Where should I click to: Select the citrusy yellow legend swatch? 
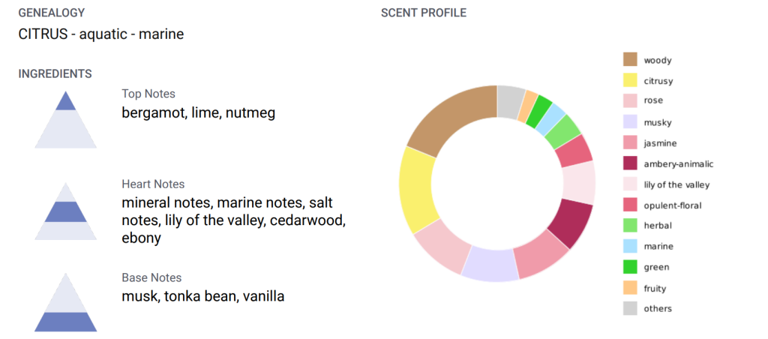pos(630,80)
